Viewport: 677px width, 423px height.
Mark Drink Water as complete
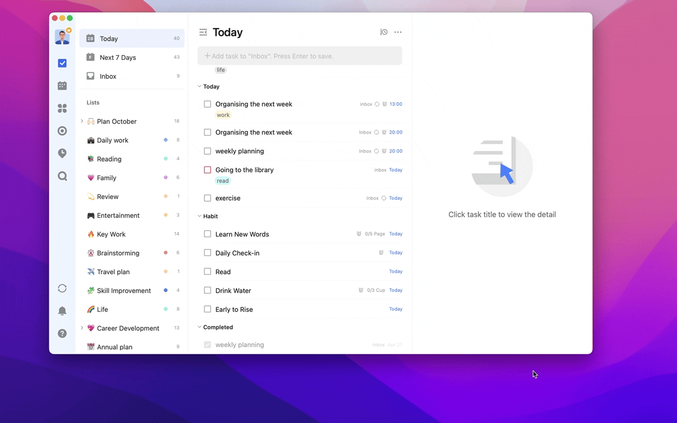click(207, 290)
